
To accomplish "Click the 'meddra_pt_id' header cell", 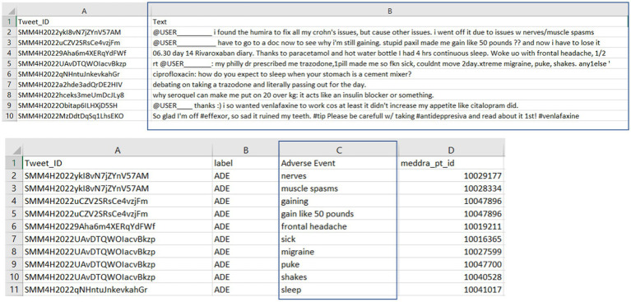I will (451, 163).
